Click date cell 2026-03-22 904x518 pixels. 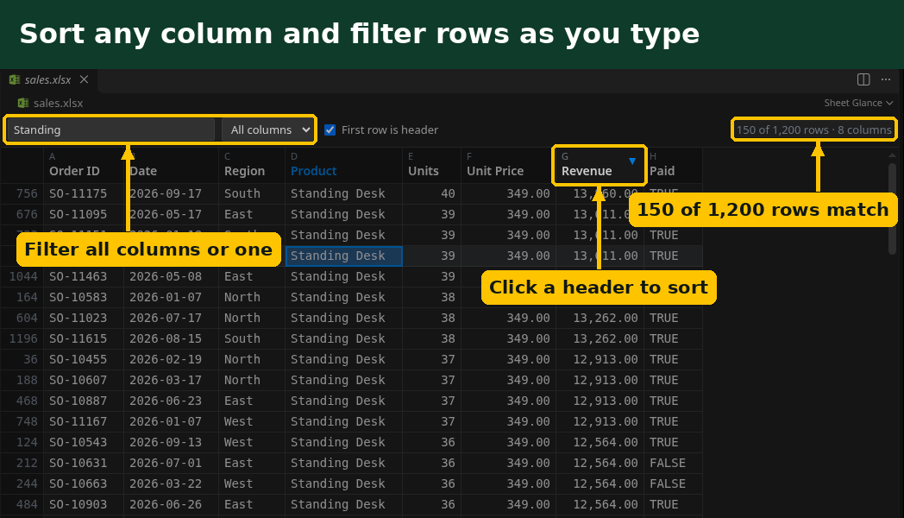click(x=172, y=484)
